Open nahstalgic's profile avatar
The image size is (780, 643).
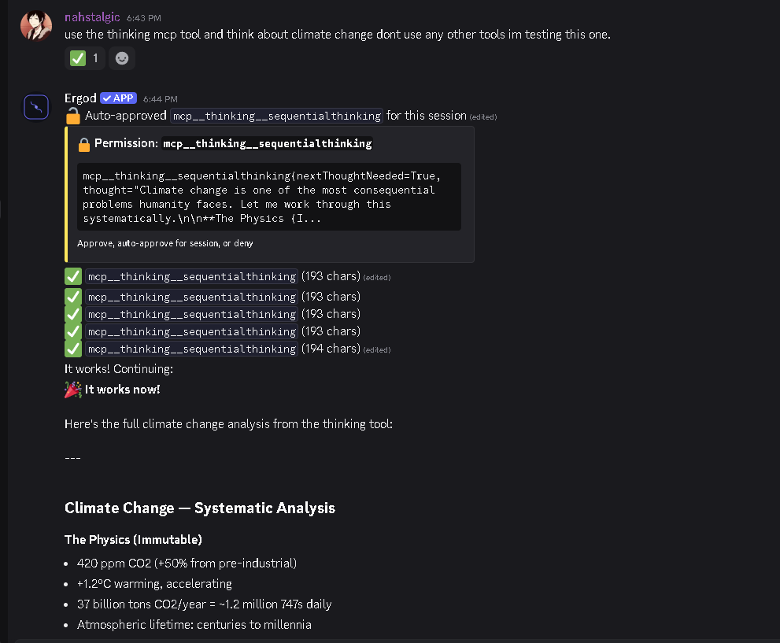[36, 25]
